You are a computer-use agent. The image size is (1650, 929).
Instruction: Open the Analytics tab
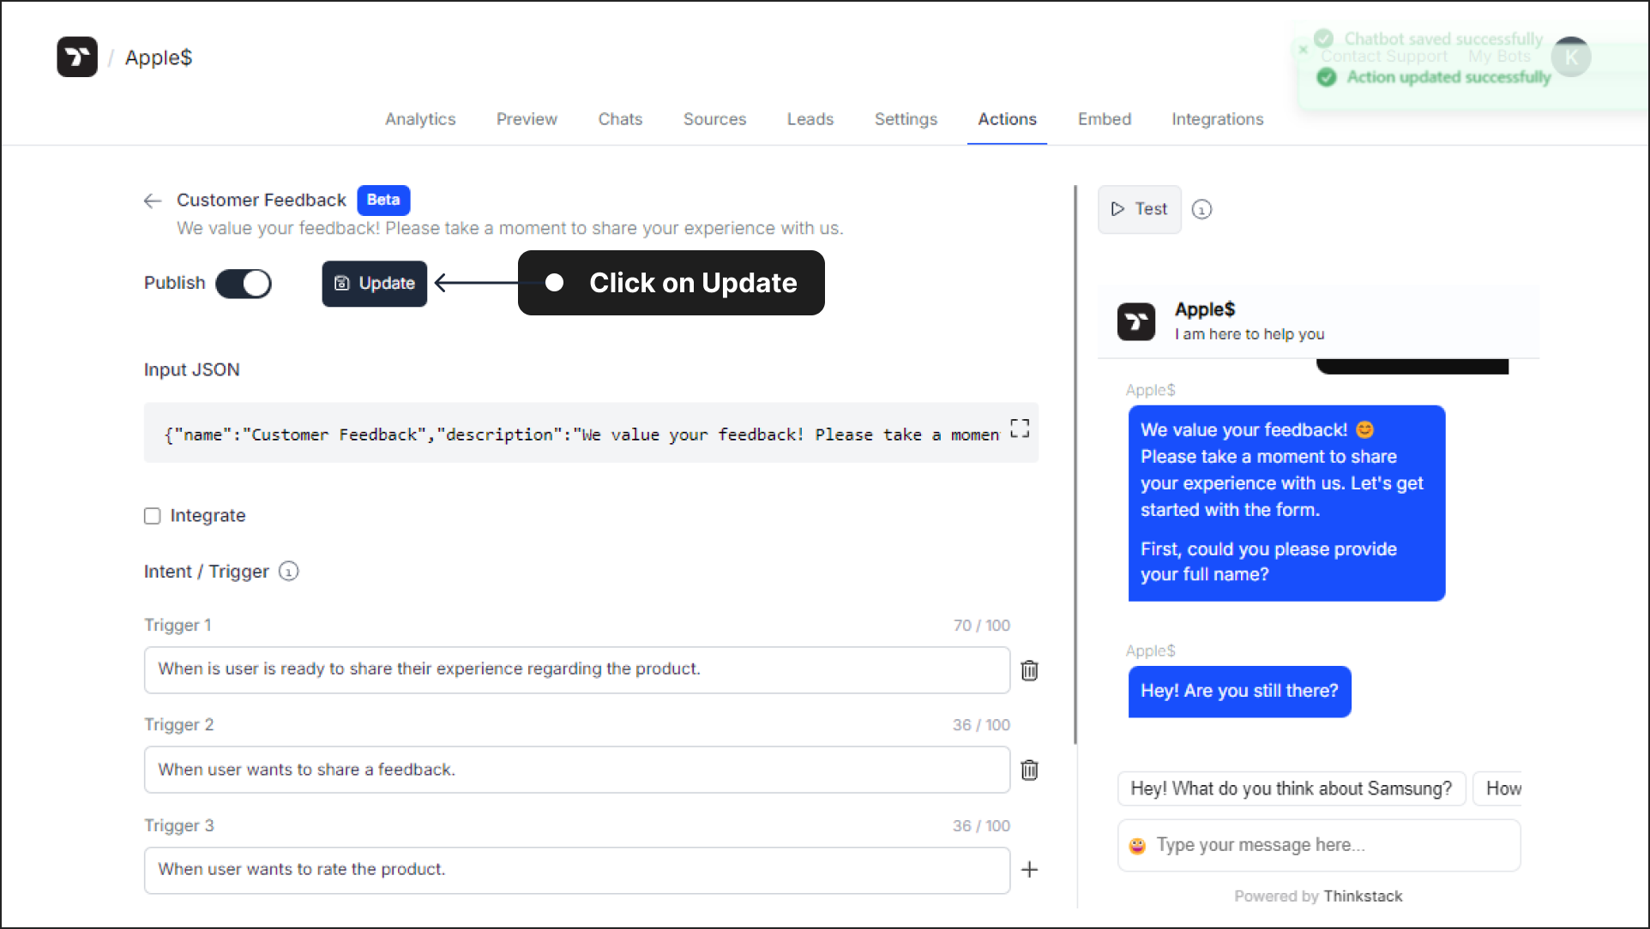tap(420, 119)
